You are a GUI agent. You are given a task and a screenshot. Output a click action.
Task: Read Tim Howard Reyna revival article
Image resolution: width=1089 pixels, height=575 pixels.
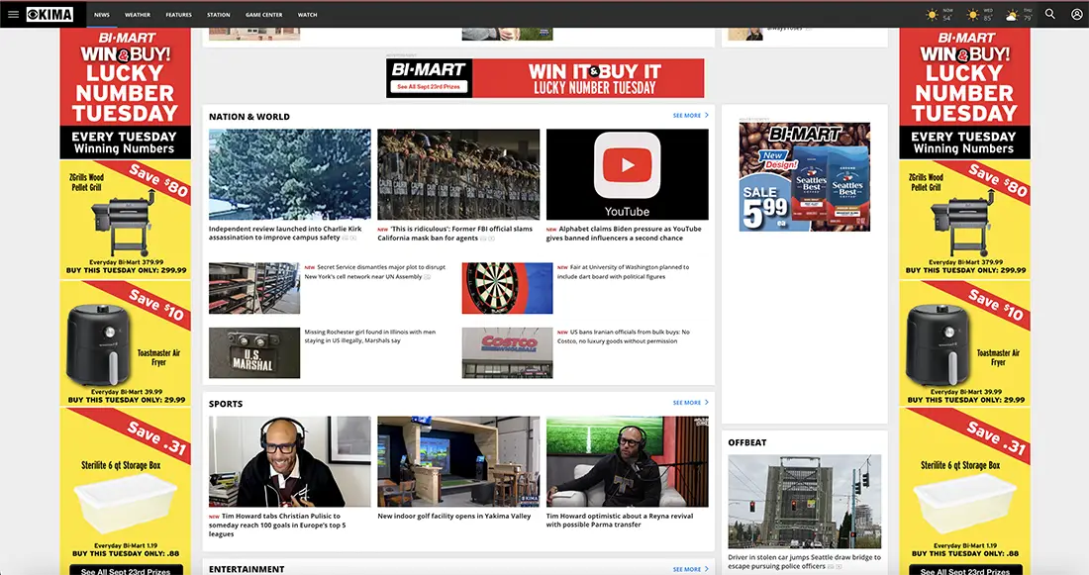pos(620,521)
